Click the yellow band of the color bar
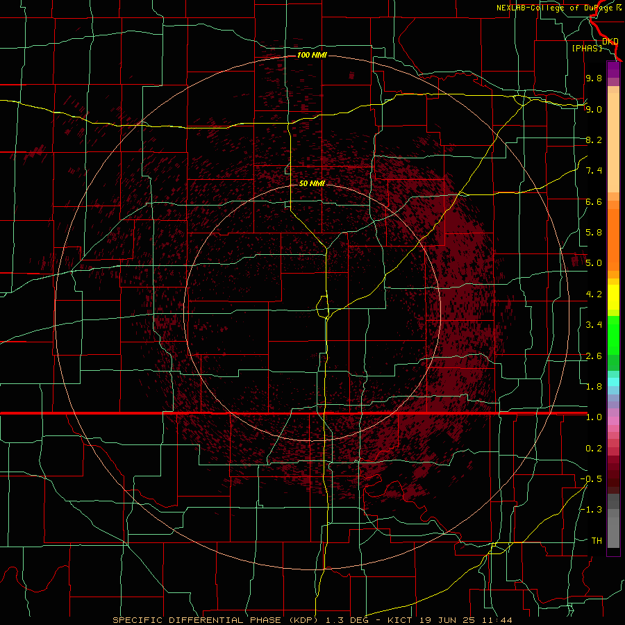The height and width of the screenshot is (625, 625). pos(613,297)
